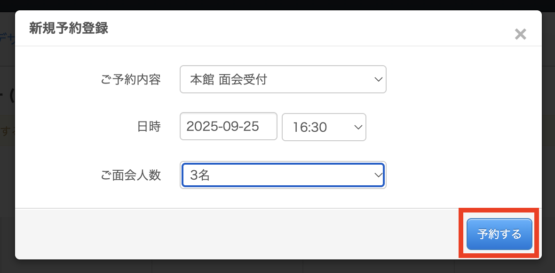Screen dimensions: 555x273
Task: Click the dimmed backdrop below the dialog
Action: pos(235,266)
